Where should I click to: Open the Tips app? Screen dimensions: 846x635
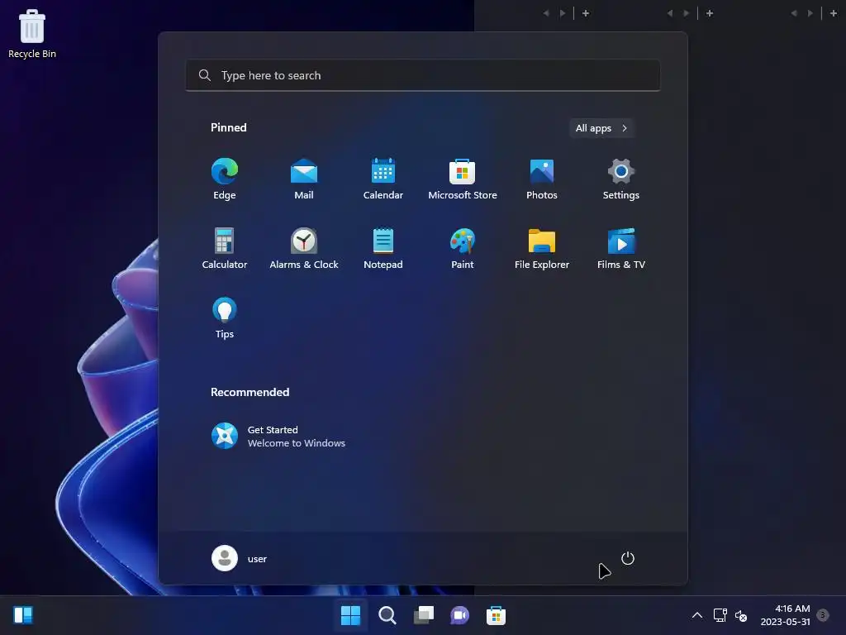(x=225, y=318)
